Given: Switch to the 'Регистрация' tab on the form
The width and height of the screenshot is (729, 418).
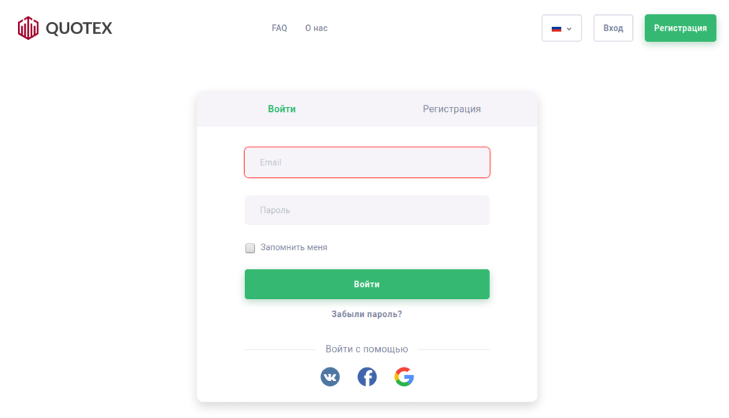Looking at the screenshot, I should pyautogui.click(x=451, y=108).
